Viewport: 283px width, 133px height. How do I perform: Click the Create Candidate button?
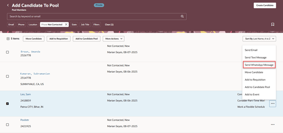265,5
